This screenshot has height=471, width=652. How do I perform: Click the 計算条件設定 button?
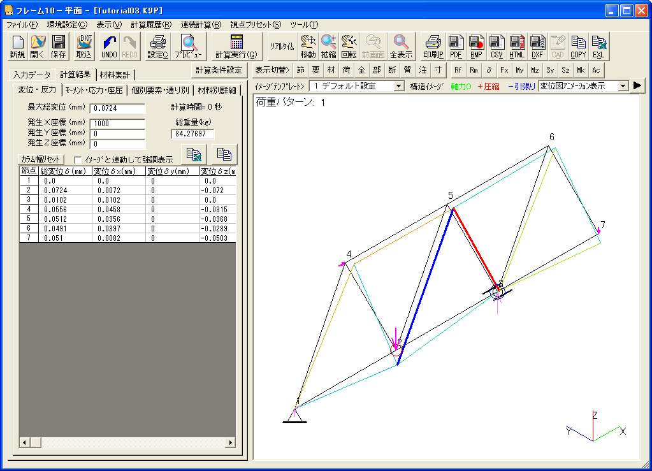tap(220, 70)
